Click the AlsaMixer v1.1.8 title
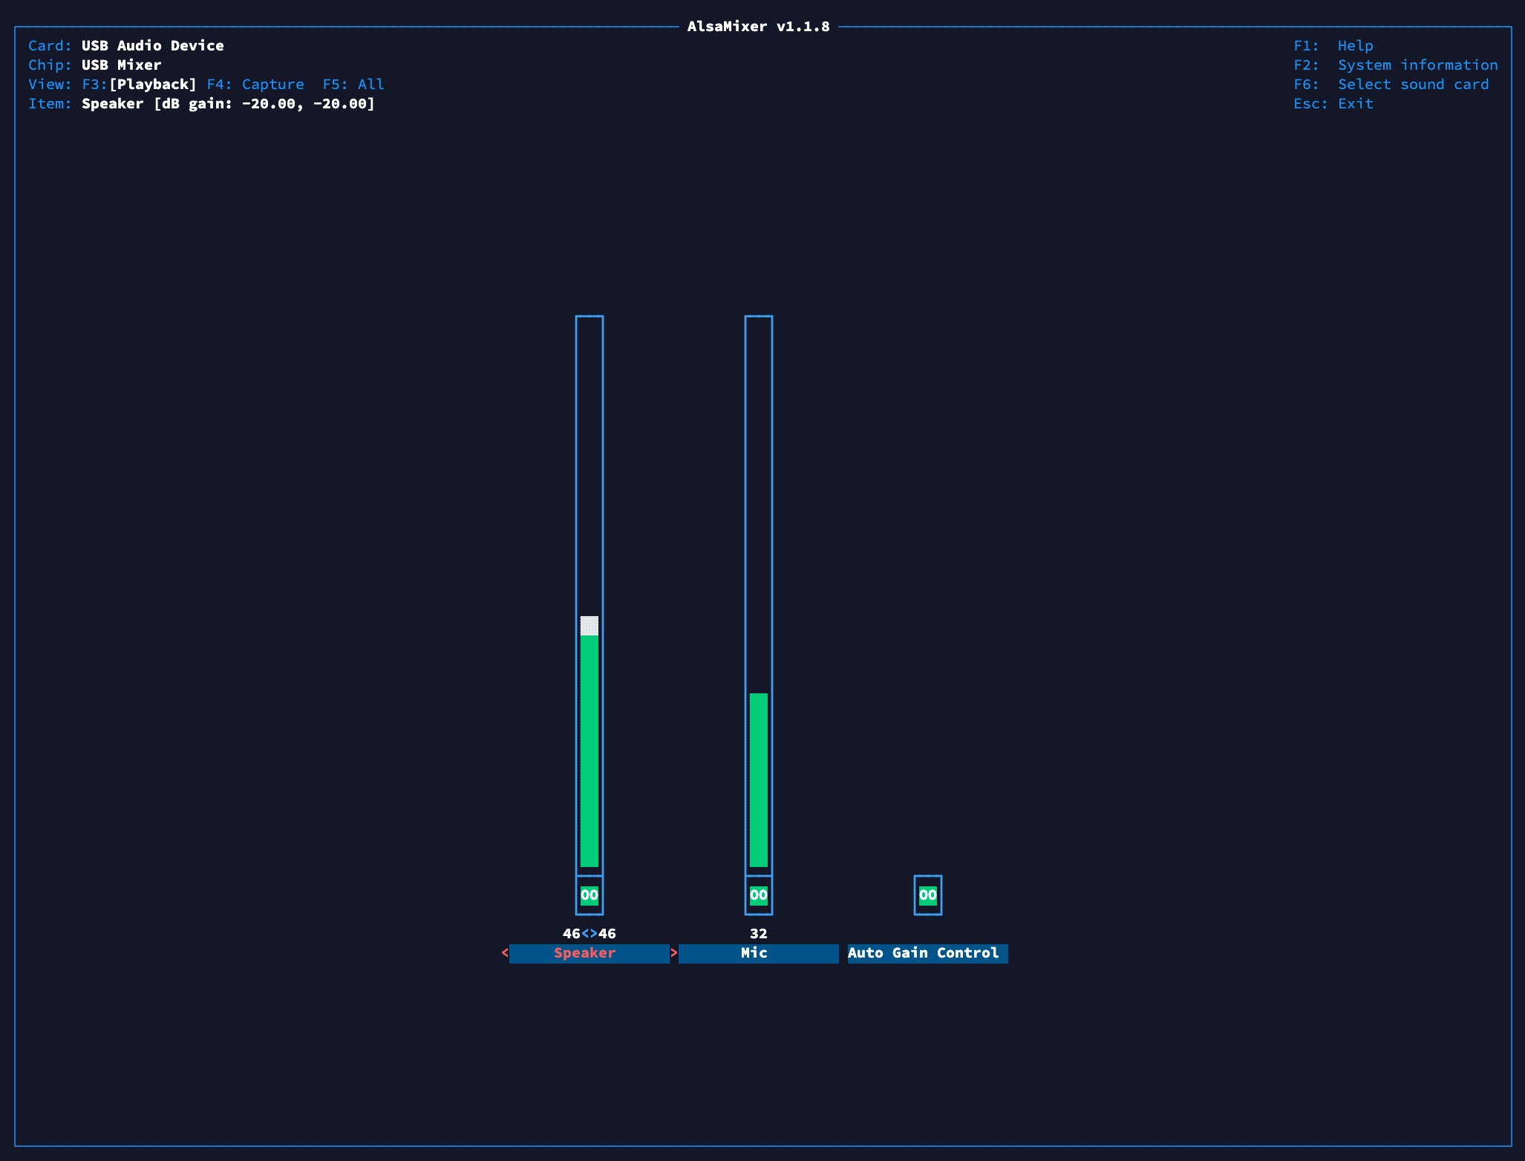This screenshot has height=1161, width=1525. (759, 25)
